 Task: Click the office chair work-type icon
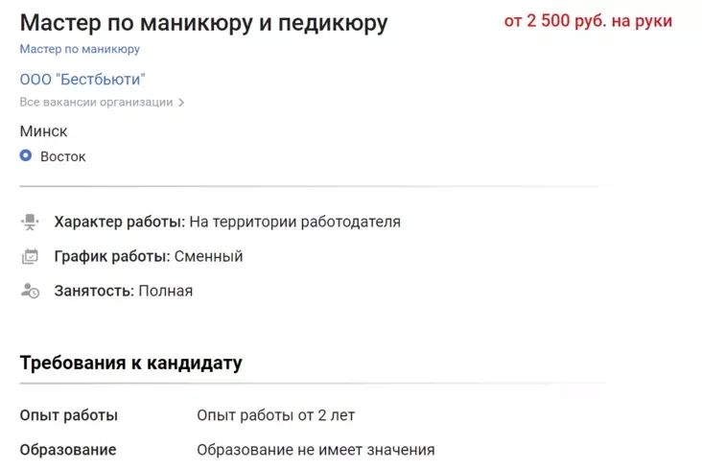(30, 223)
